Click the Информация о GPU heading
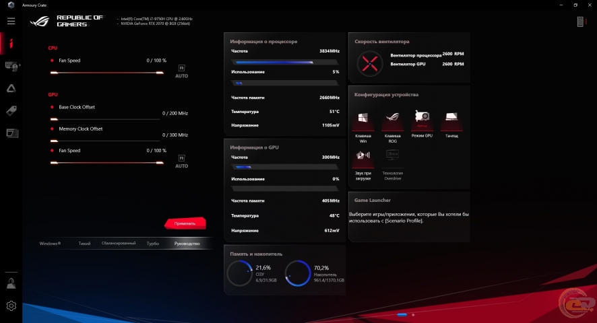The image size is (597, 323). tap(254, 147)
